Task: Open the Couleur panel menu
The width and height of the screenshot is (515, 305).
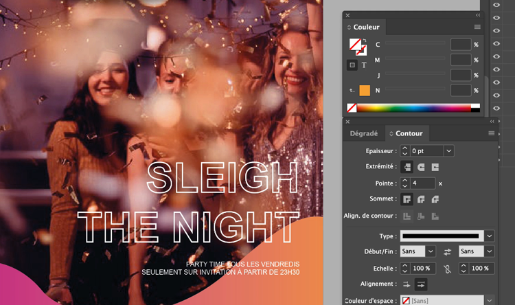Action: click(477, 27)
